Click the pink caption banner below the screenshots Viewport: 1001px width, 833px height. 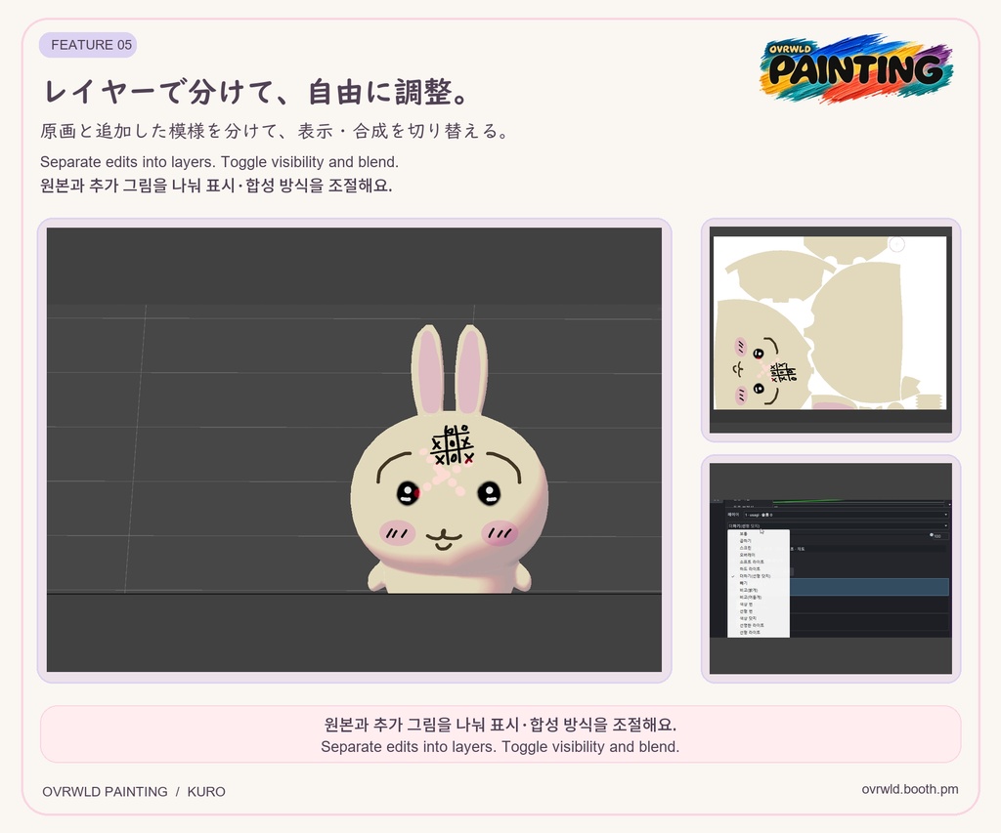tap(500, 734)
